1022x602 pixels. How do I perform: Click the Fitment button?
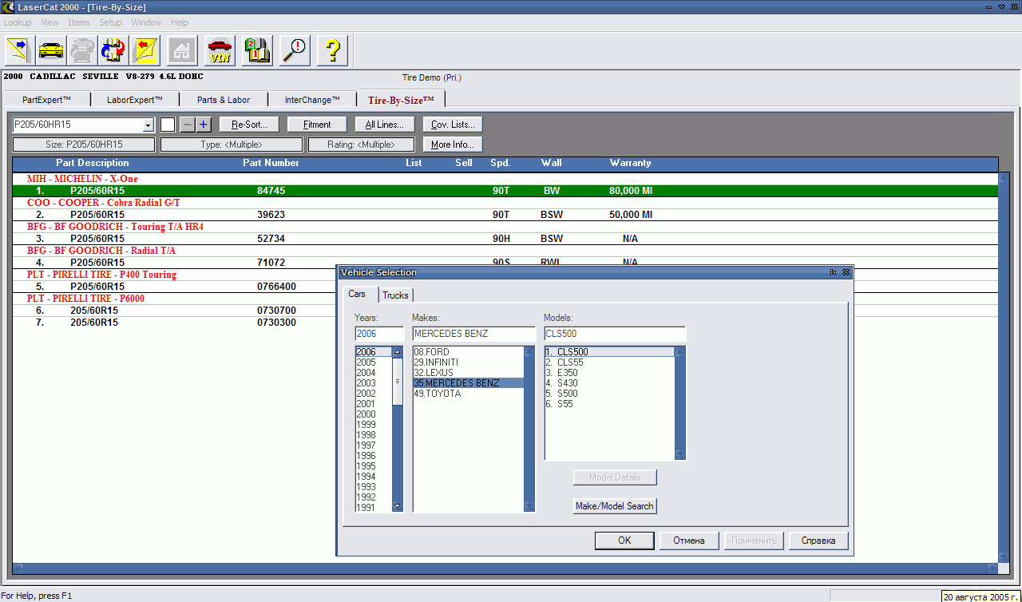[317, 125]
